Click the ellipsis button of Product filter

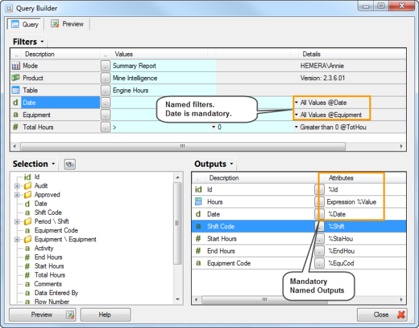105,78
